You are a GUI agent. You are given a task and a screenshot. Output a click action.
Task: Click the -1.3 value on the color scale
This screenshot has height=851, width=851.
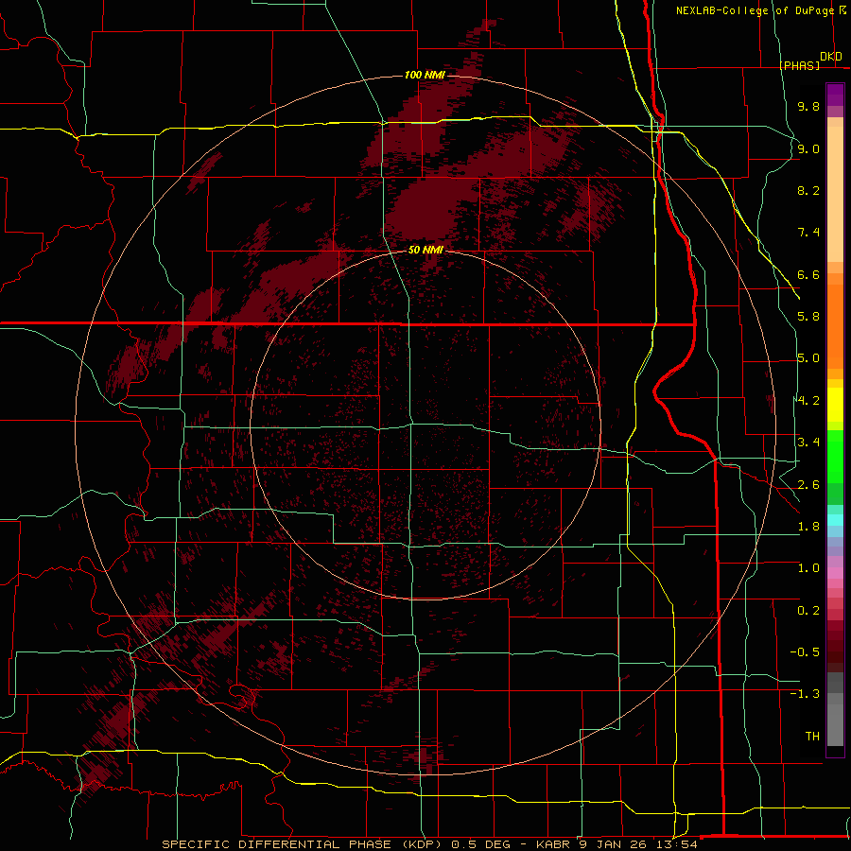pyautogui.click(x=805, y=694)
